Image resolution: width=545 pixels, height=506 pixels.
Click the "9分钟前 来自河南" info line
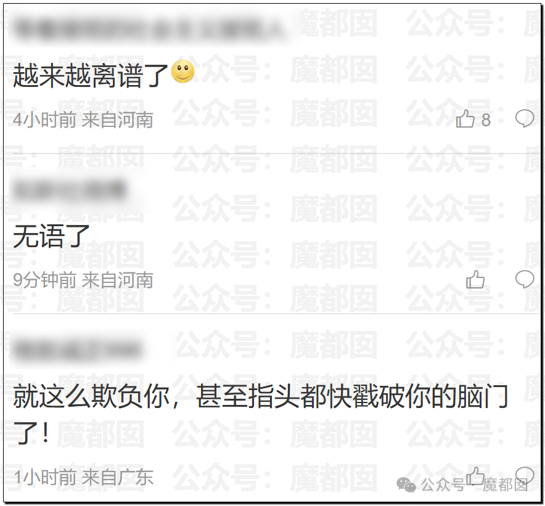83,280
